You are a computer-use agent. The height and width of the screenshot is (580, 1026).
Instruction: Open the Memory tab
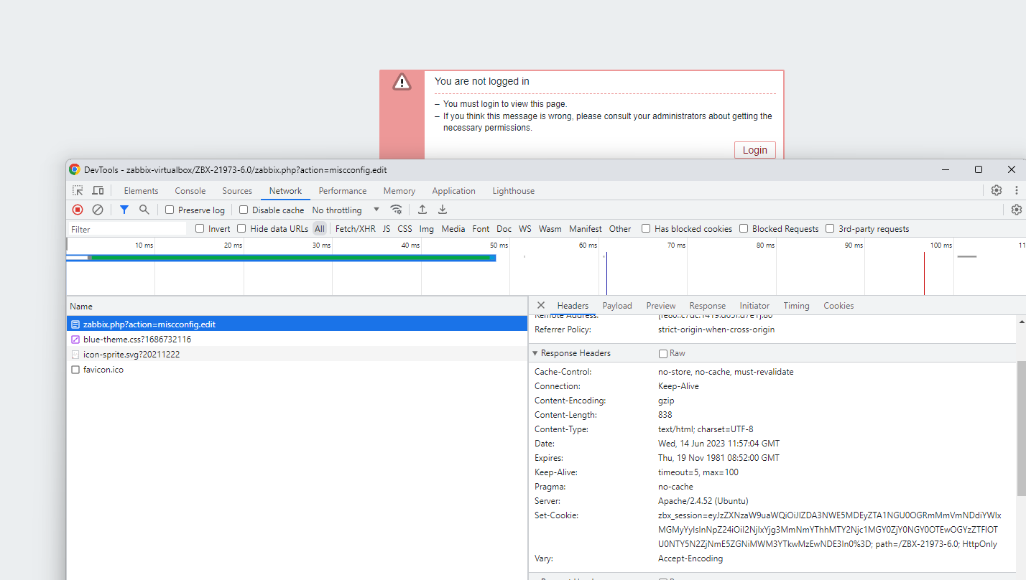(399, 190)
